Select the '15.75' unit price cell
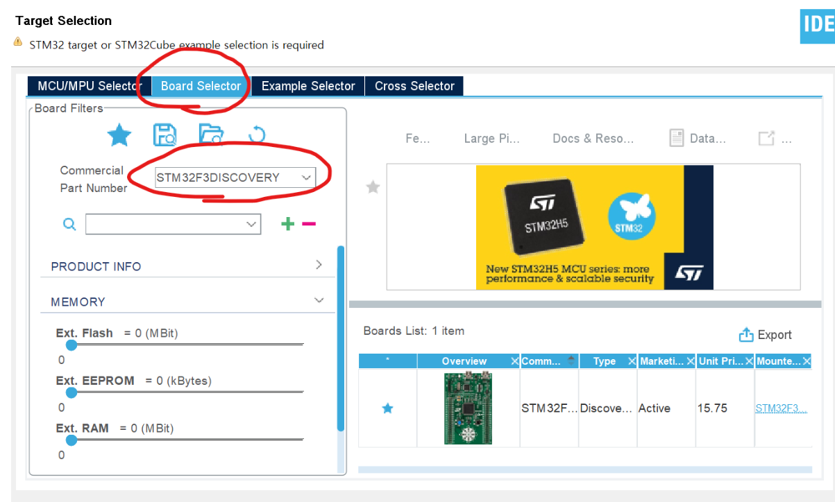 [x=725, y=408]
